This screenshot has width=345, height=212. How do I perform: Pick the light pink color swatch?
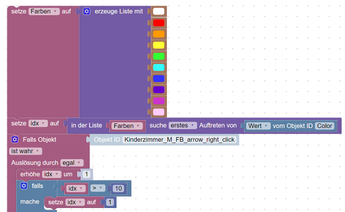[159, 112]
